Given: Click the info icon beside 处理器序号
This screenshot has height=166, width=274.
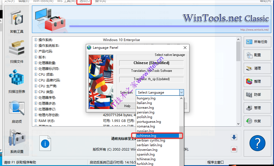Looking at the screenshot, I should click(36, 97).
